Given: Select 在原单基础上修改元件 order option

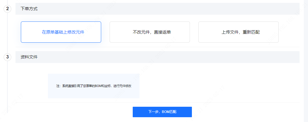Looking at the screenshot, I should [61, 32].
